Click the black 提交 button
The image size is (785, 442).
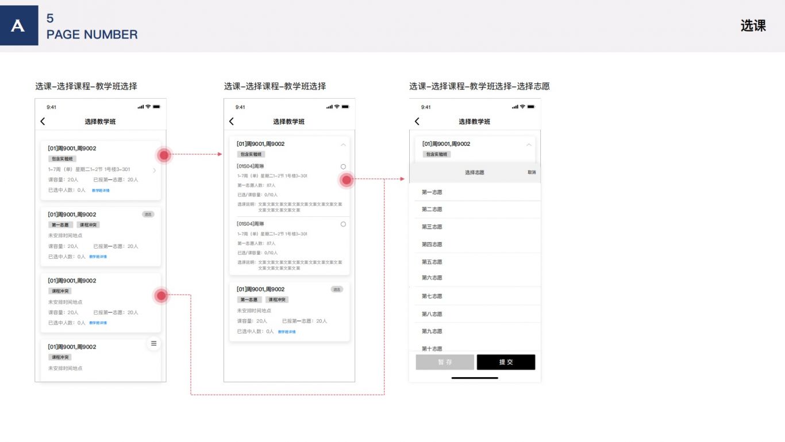(506, 362)
